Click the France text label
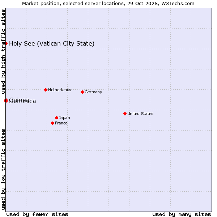The width and height of the screenshot is (217, 217). [x=61, y=123]
